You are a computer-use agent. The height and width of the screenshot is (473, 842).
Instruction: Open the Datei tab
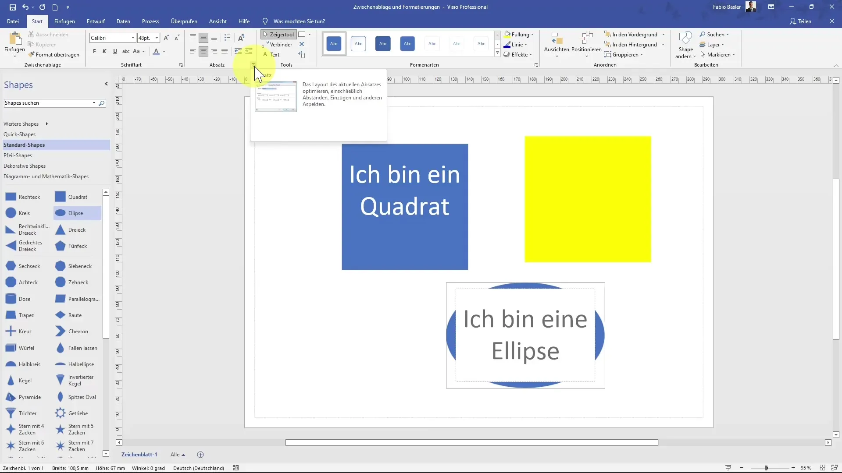[x=13, y=21]
